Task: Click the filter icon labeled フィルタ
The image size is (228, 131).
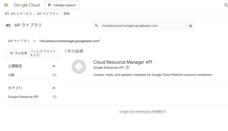Action: (12, 53)
